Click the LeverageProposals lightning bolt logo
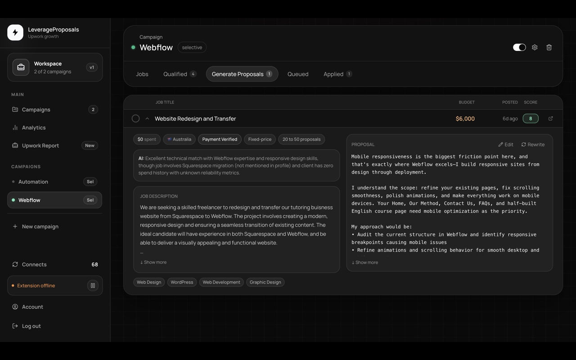 click(x=15, y=32)
